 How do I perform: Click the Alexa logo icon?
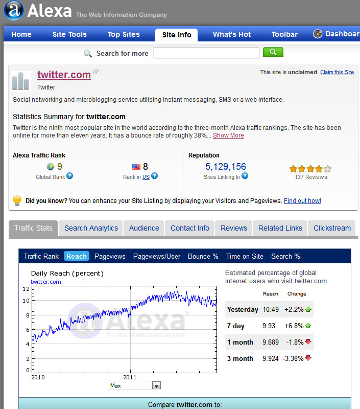click(x=14, y=10)
